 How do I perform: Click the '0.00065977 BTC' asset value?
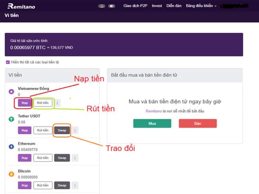[28, 48]
